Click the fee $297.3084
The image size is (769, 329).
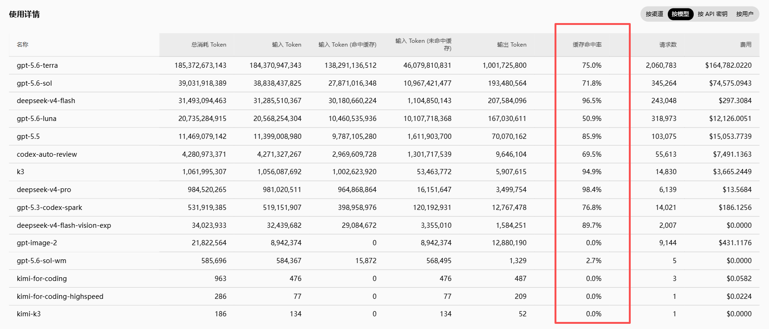[x=735, y=101]
